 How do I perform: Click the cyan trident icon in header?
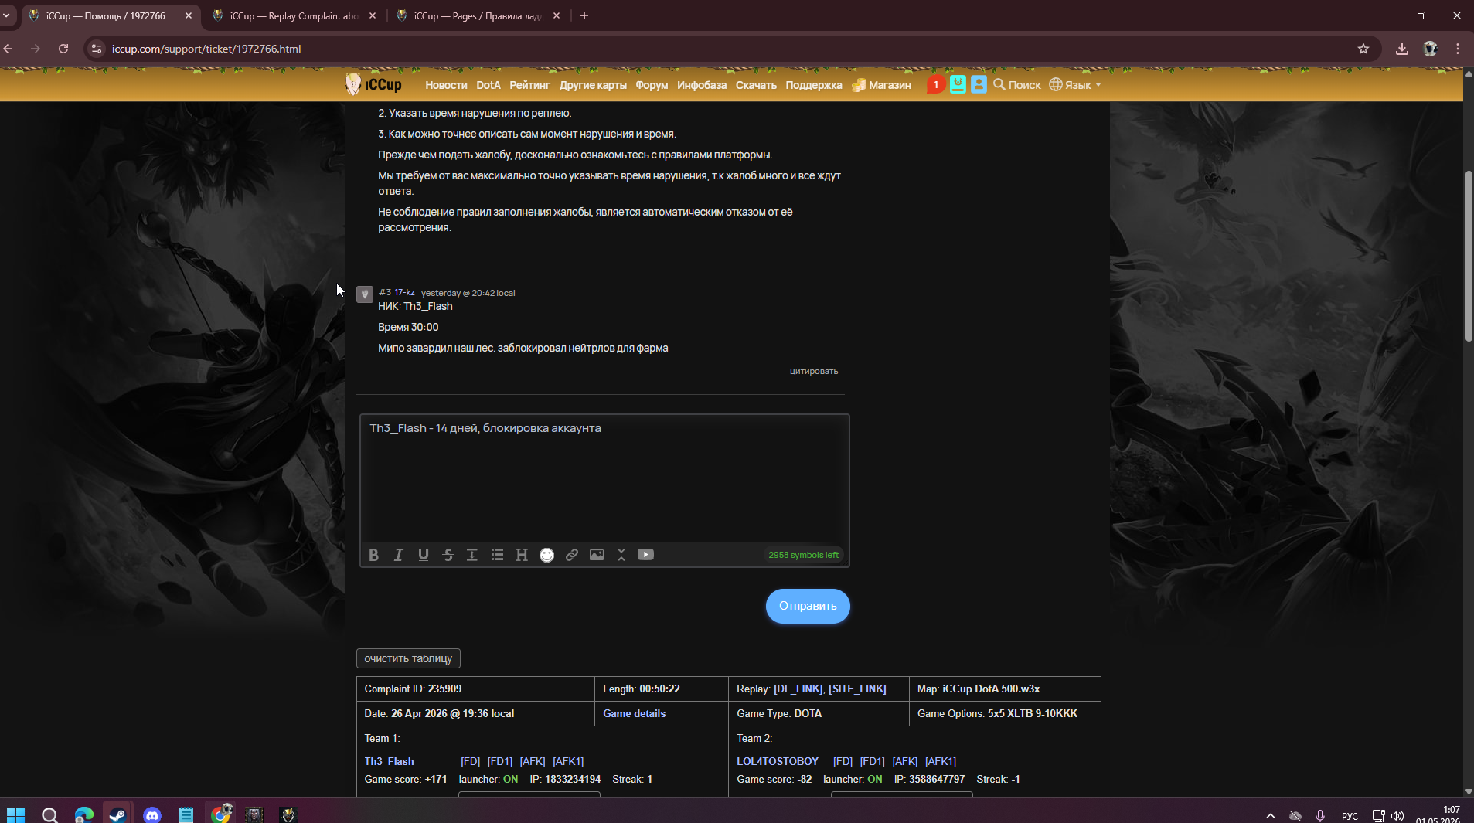point(958,85)
